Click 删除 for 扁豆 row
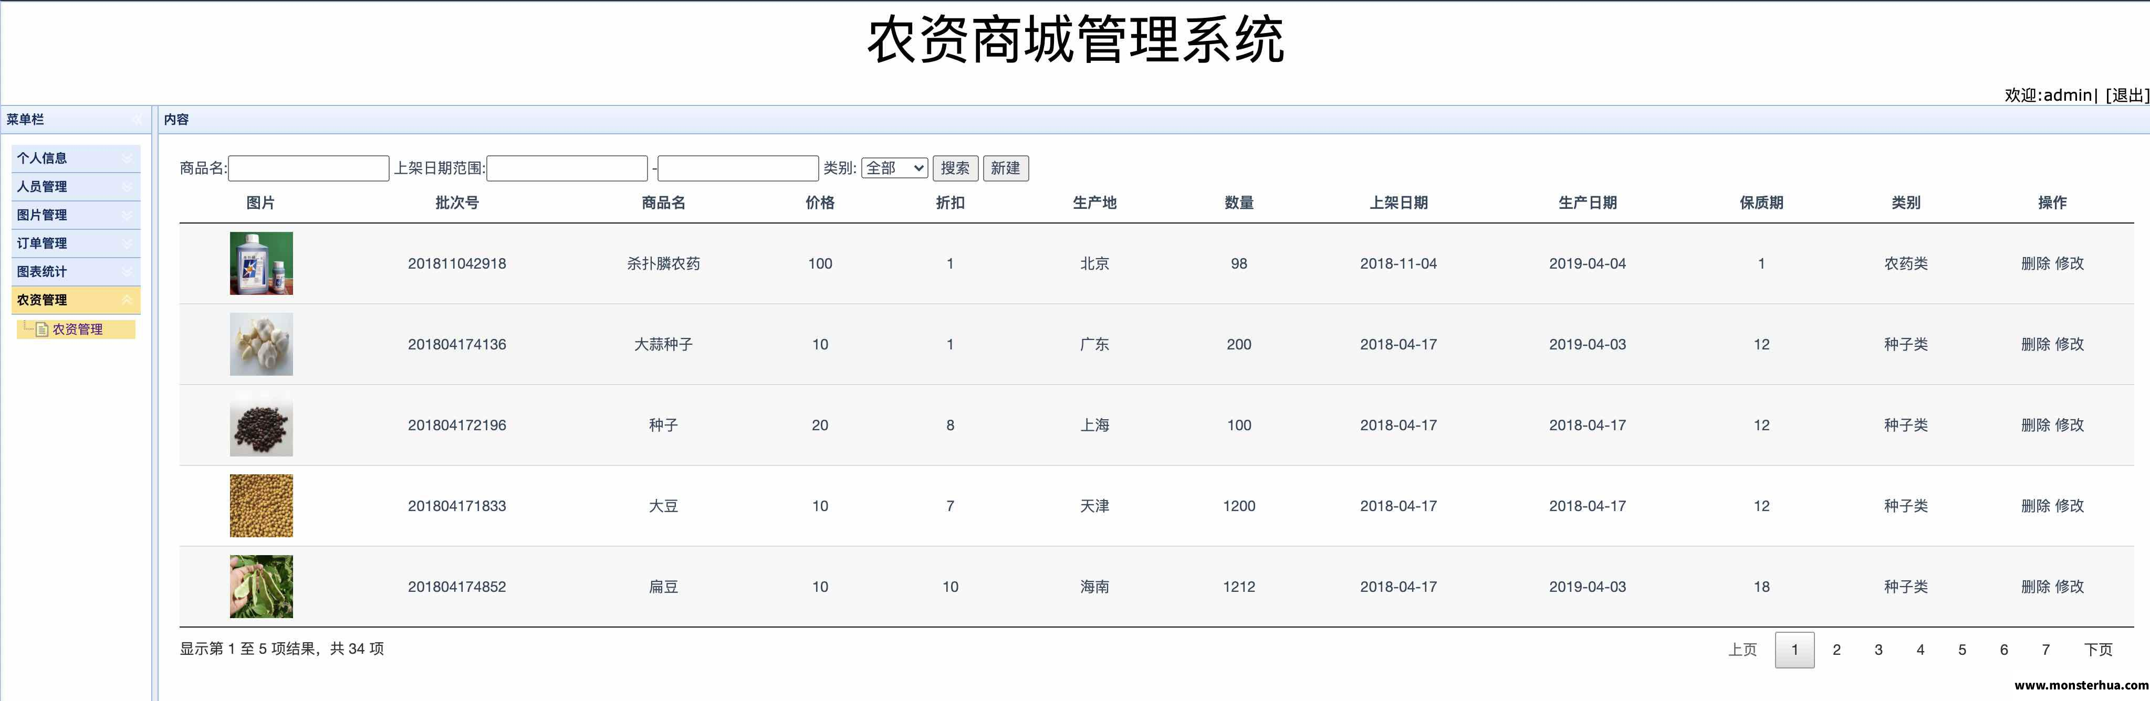 pyautogui.click(x=2036, y=587)
